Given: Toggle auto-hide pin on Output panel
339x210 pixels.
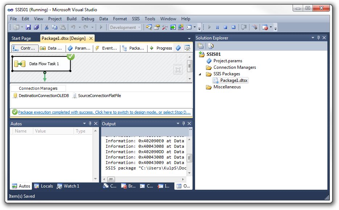Looking at the screenshot, I should tap(183, 123).
